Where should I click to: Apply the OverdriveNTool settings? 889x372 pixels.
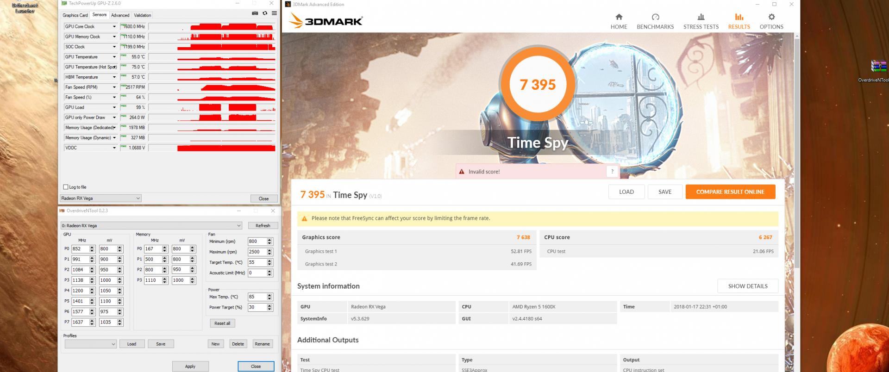pyautogui.click(x=190, y=366)
